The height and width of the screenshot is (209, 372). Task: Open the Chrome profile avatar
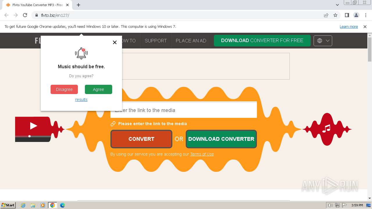tap(356, 15)
